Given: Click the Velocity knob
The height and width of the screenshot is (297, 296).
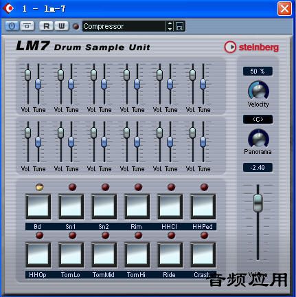Looking at the screenshot, I should point(258,91).
